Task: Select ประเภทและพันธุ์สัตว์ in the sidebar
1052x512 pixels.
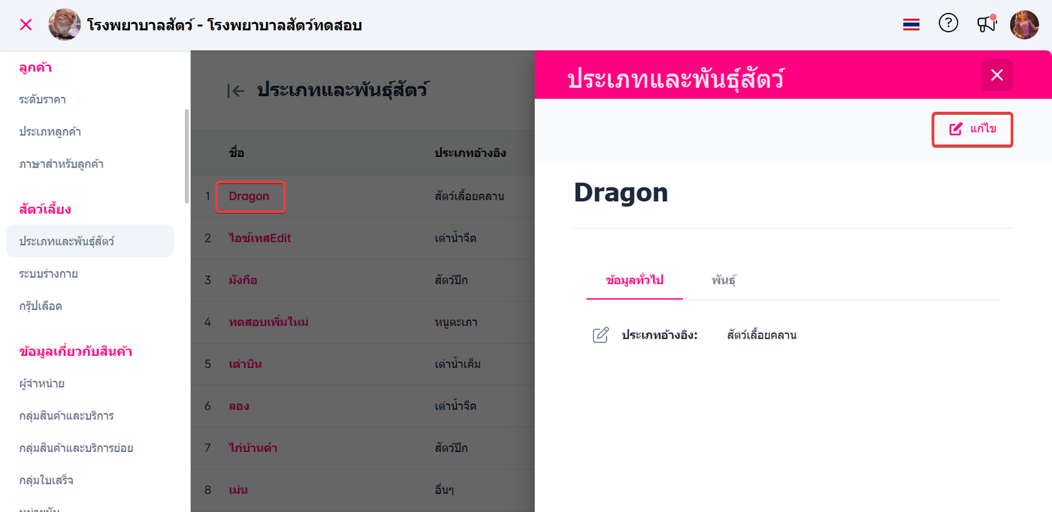Action: click(90, 241)
